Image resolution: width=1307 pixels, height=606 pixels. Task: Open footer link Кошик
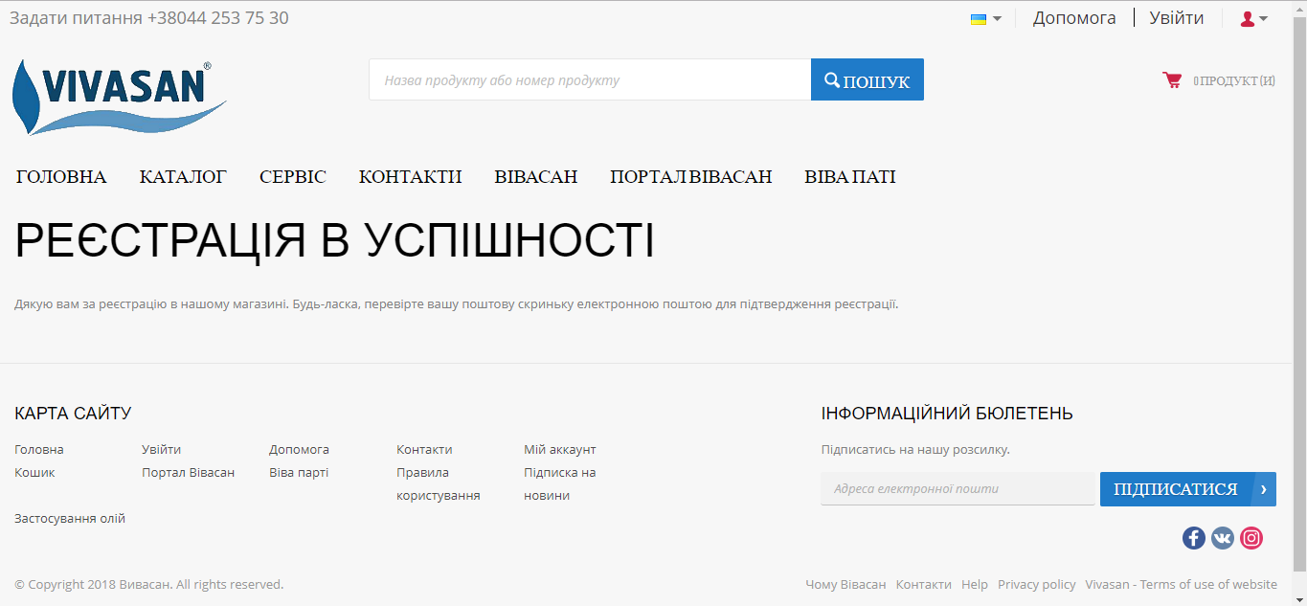point(34,473)
